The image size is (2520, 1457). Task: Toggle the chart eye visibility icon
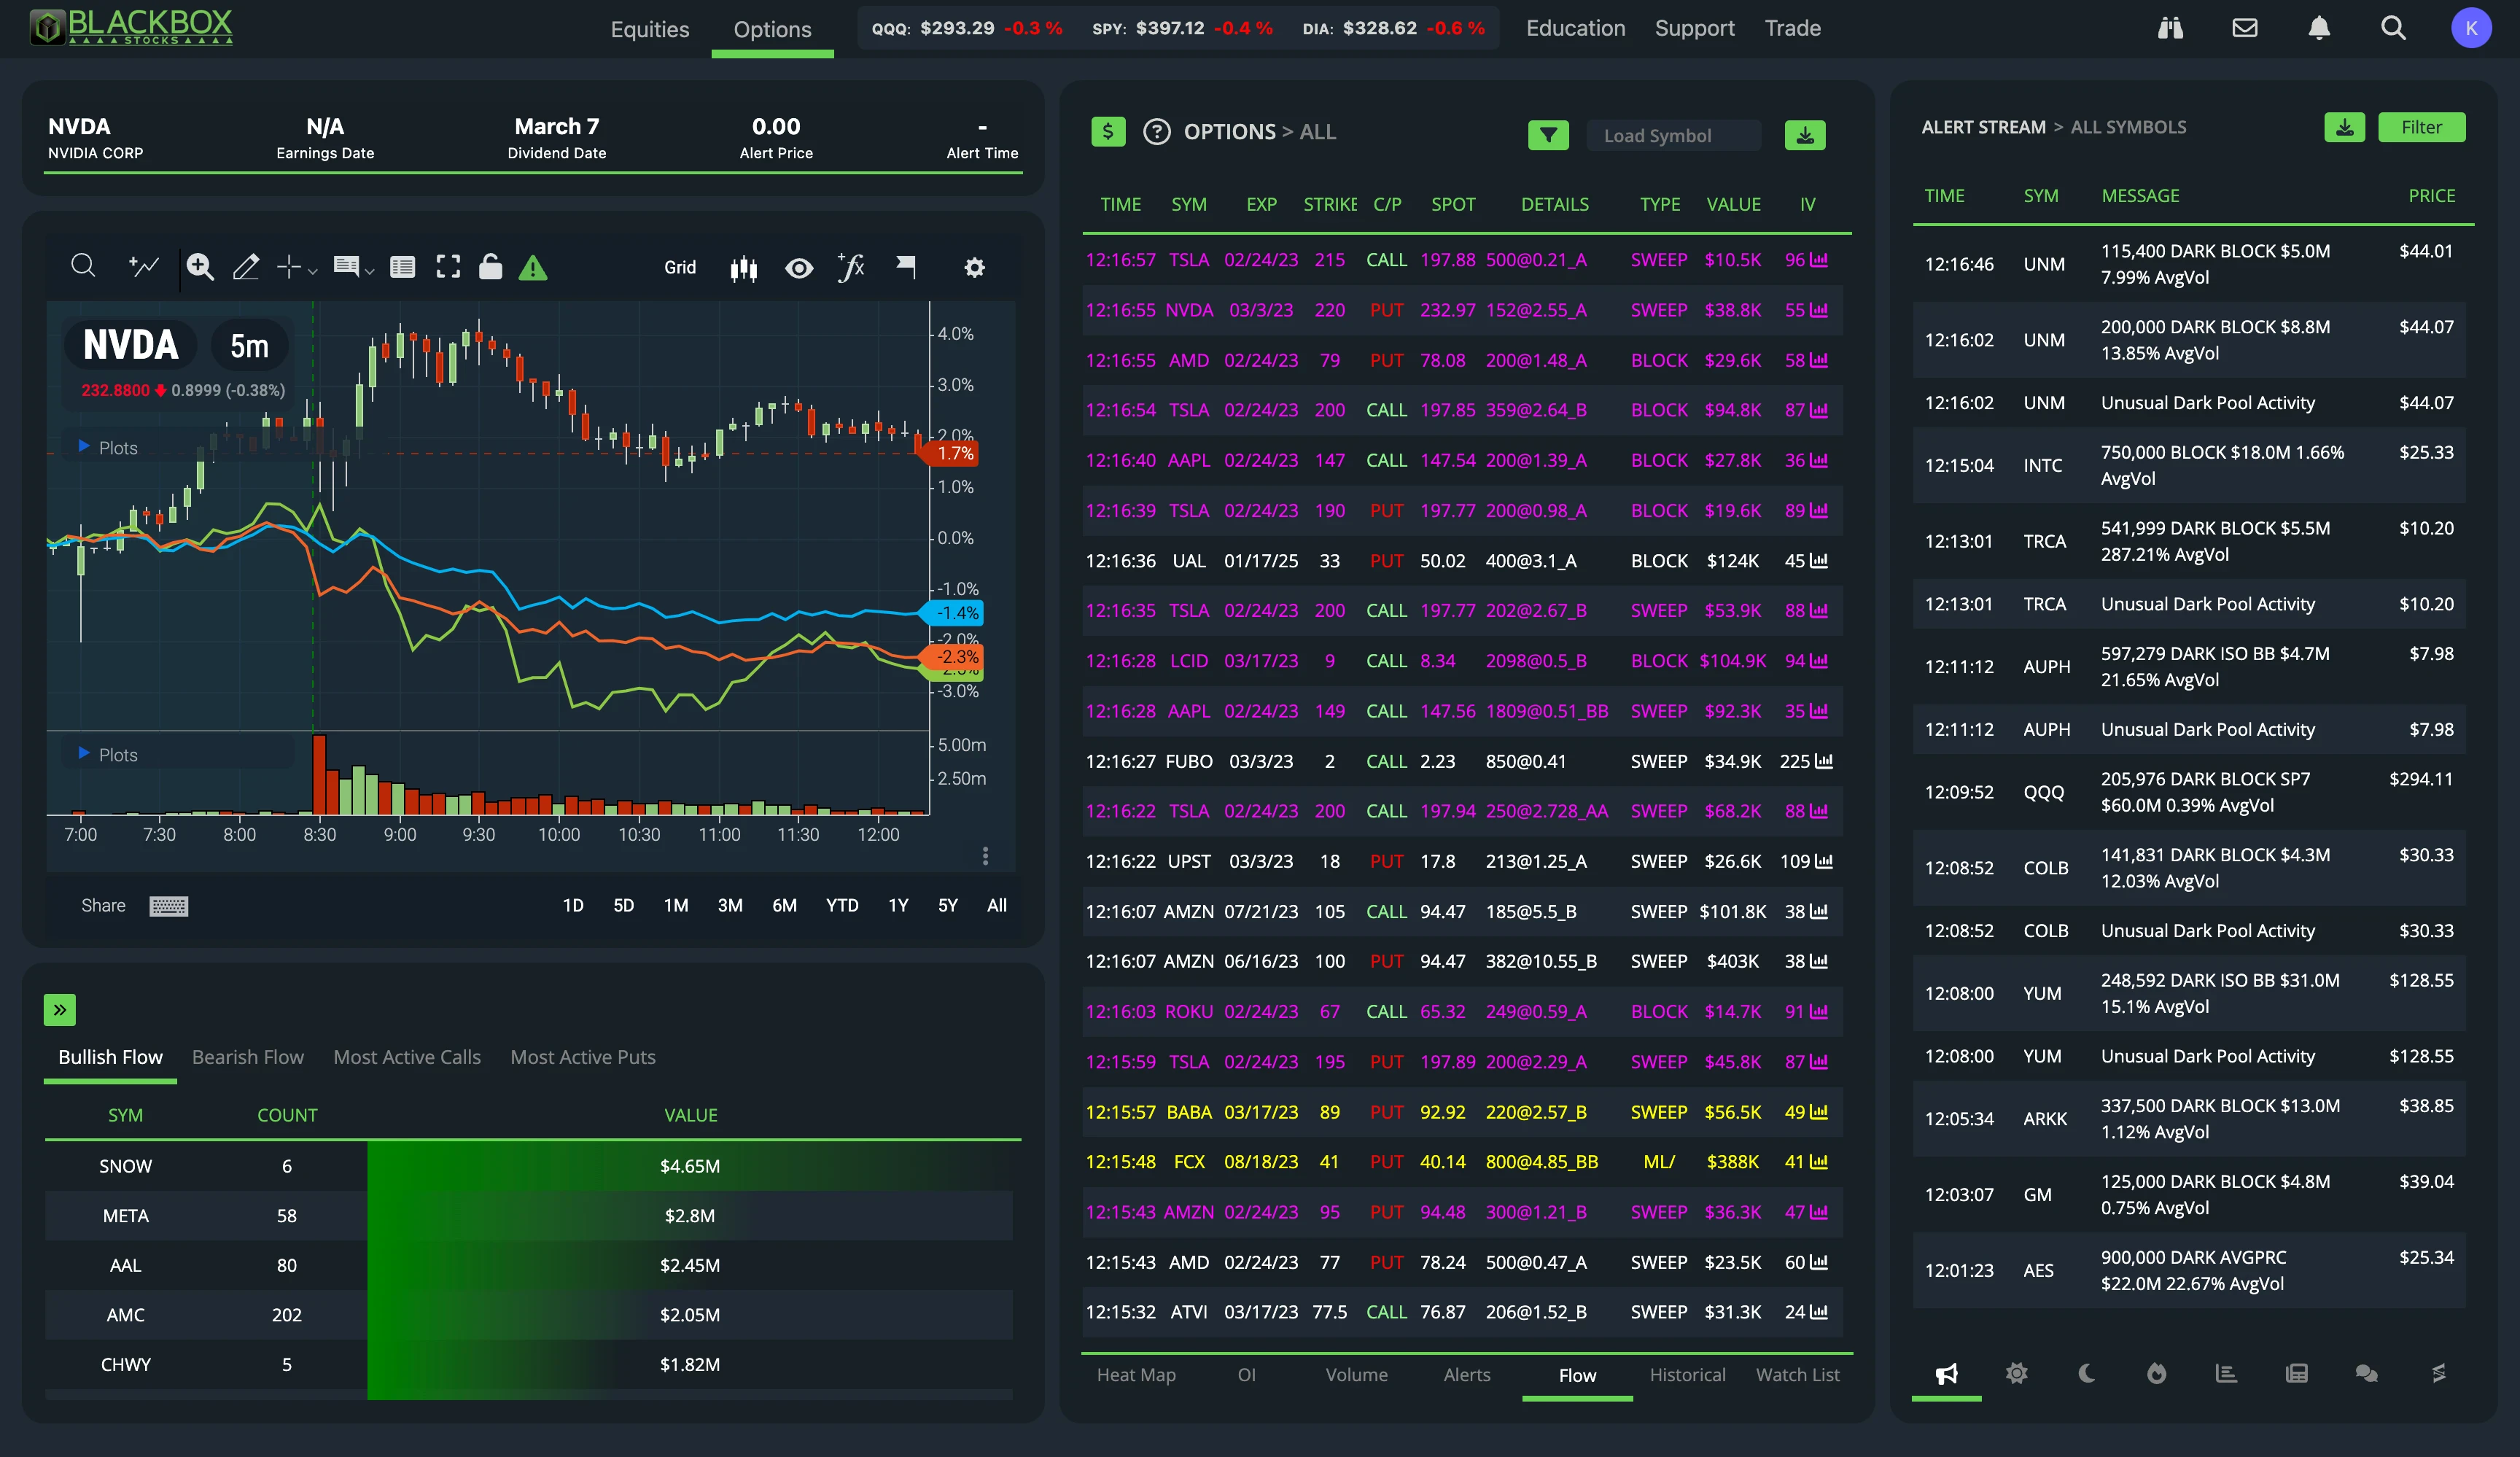coord(798,268)
